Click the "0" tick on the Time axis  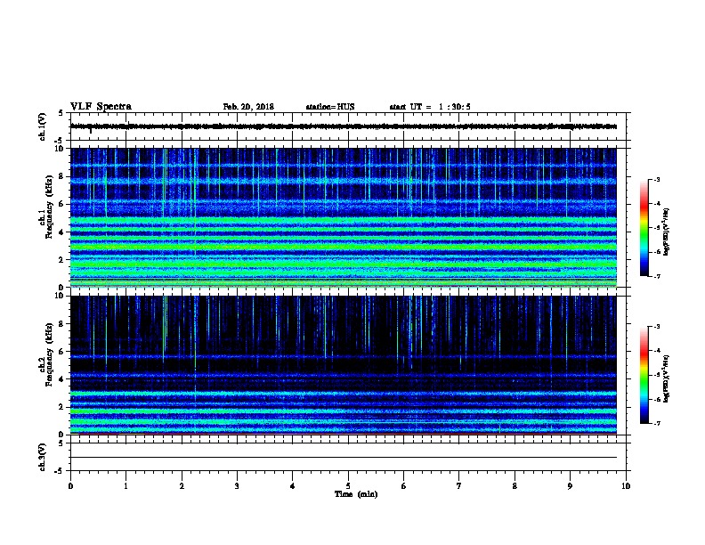click(70, 486)
